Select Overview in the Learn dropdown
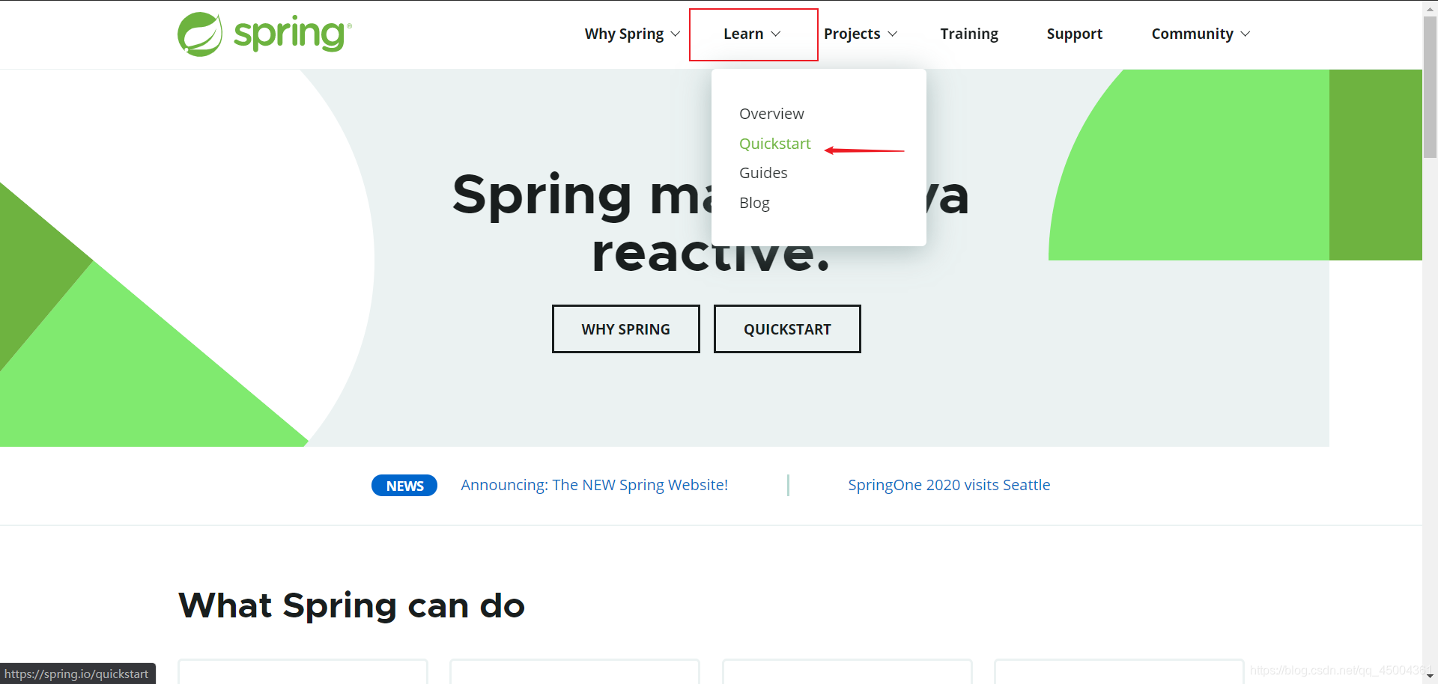 tap(771, 114)
